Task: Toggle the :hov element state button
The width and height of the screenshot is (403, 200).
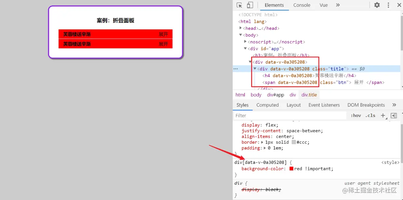Action: coord(356,116)
